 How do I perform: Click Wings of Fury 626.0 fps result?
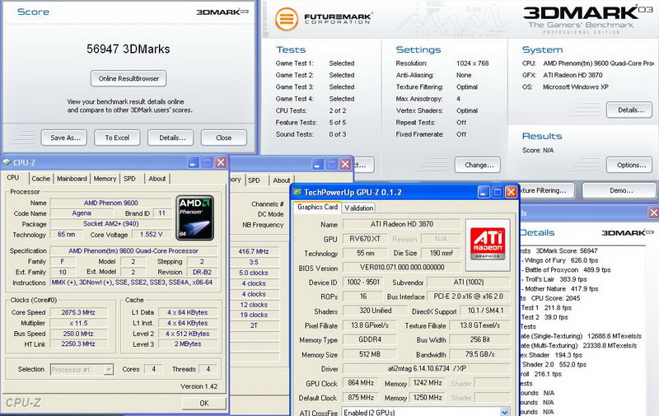point(562,260)
